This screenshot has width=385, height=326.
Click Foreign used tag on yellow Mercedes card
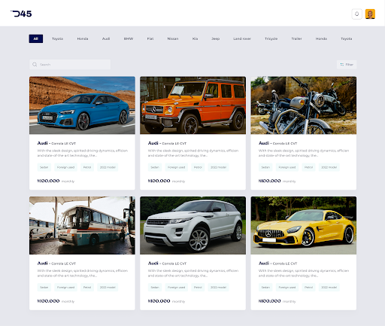click(287, 287)
